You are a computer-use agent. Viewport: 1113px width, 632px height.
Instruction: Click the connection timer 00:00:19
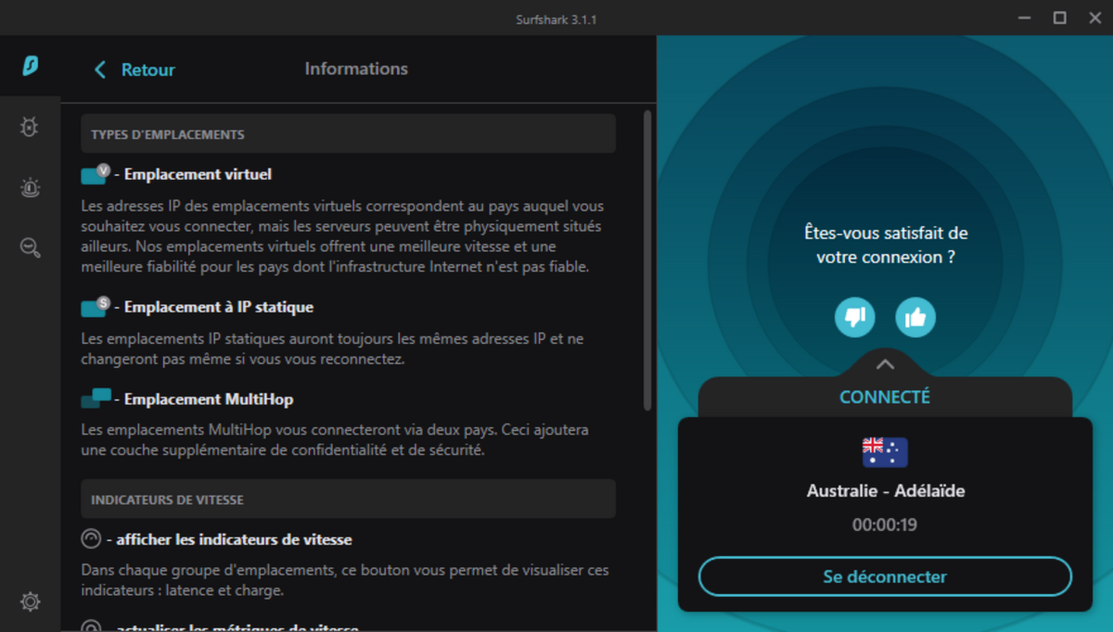point(885,525)
